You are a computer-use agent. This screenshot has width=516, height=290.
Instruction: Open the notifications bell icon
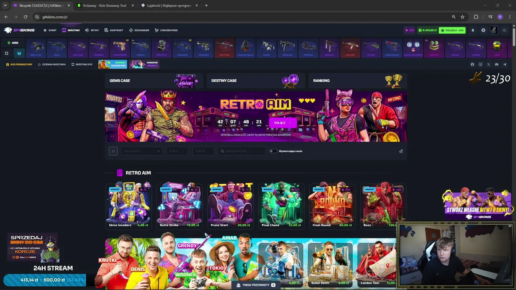click(473, 30)
